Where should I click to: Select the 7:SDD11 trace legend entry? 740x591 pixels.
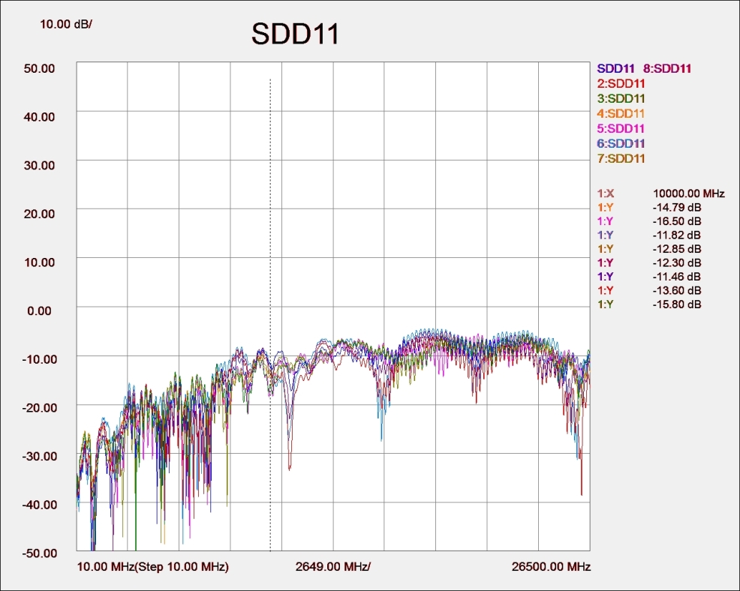click(621, 158)
